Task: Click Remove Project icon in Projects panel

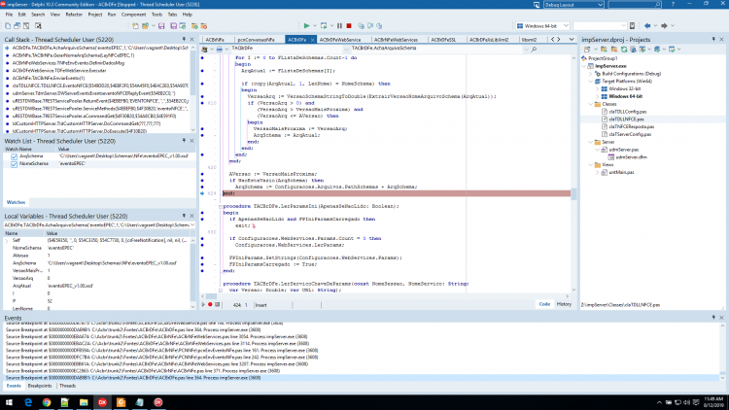Action: (x=613, y=49)
